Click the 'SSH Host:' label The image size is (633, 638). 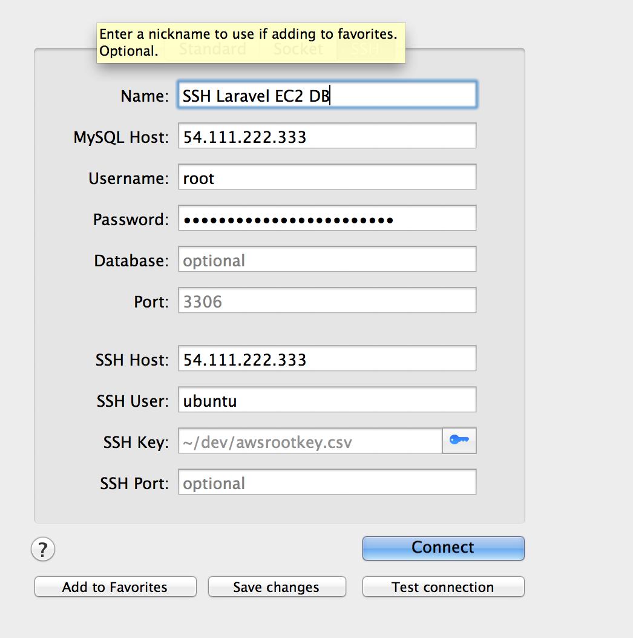click(132, 360)
